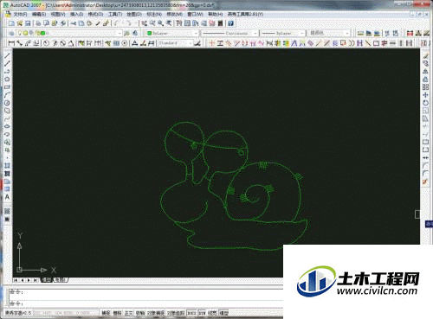Select the Spline draw tool
Viewport: 433px width, 319px height.
7,118
